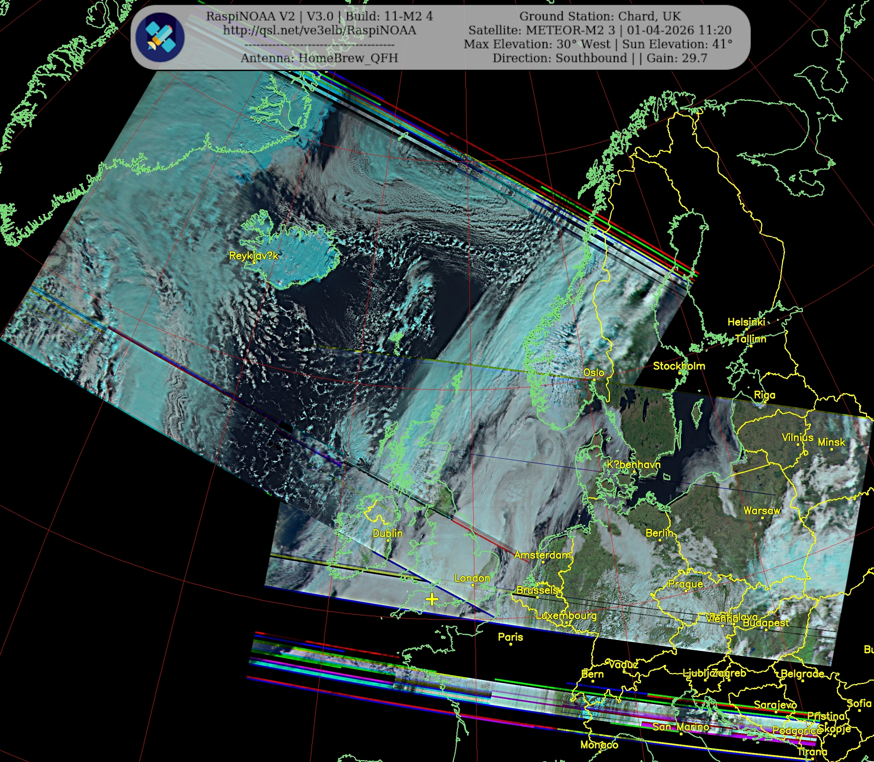Click the London city label
Image resolution: width=874 pixels, height=762 pixels.
click(x=472, y=578)
